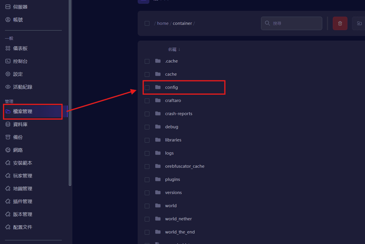Select the world folder checkbox
Screen dimensions: 365x244
tap(147, 206)
